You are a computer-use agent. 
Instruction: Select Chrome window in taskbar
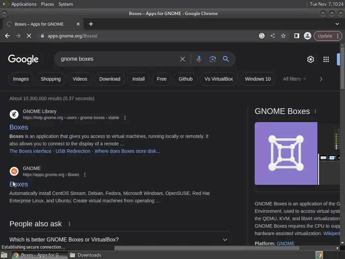(39, 255)
